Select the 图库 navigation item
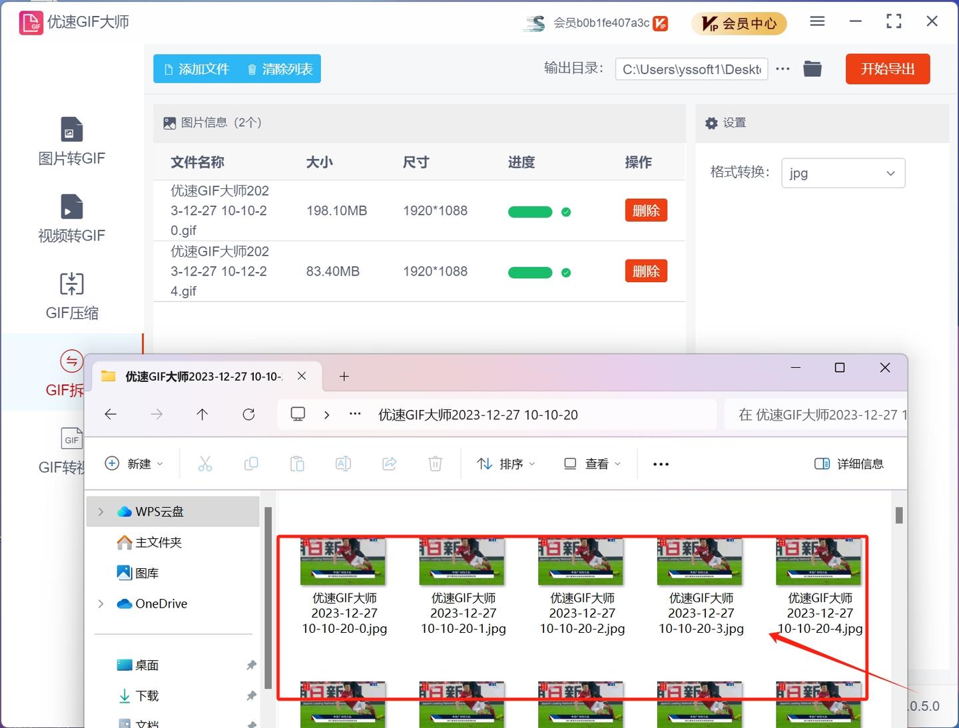The image size is (959, 728). point(137,573)
